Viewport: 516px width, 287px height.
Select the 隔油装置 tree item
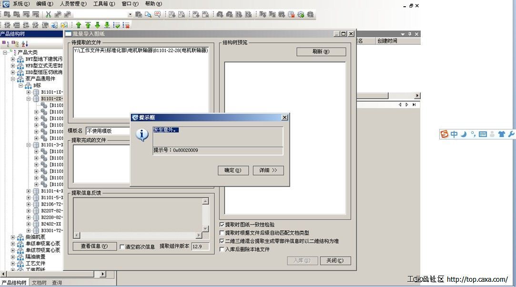point(35,257)
